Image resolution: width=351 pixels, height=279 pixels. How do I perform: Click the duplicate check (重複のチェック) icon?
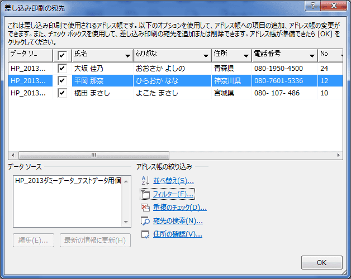click(x=145, y=208)
